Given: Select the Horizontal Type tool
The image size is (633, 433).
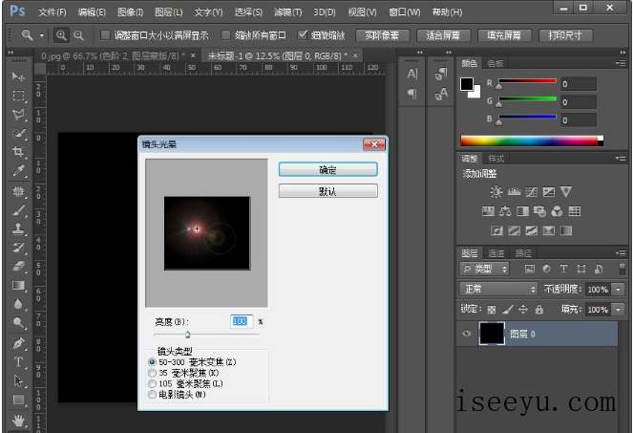Looking at the screenshot, I should pyautogui.click(x=18, y=362).
